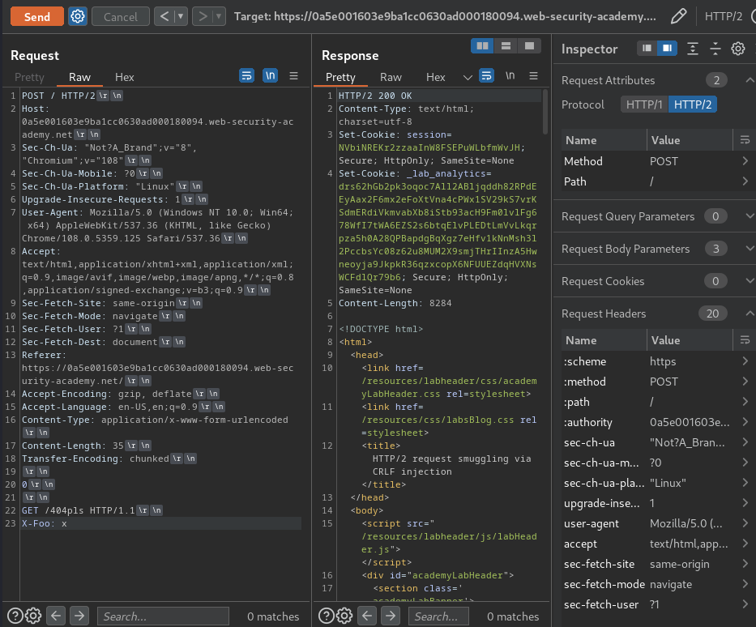Expand Request Query Parameters section
756x627 pixels.
point(750,216)
